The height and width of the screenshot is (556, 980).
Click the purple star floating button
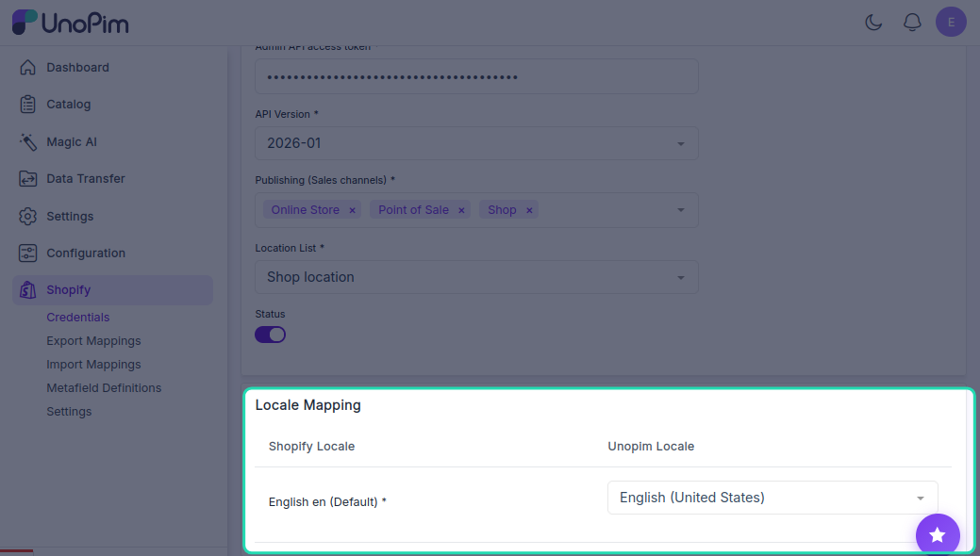point(937,534)
